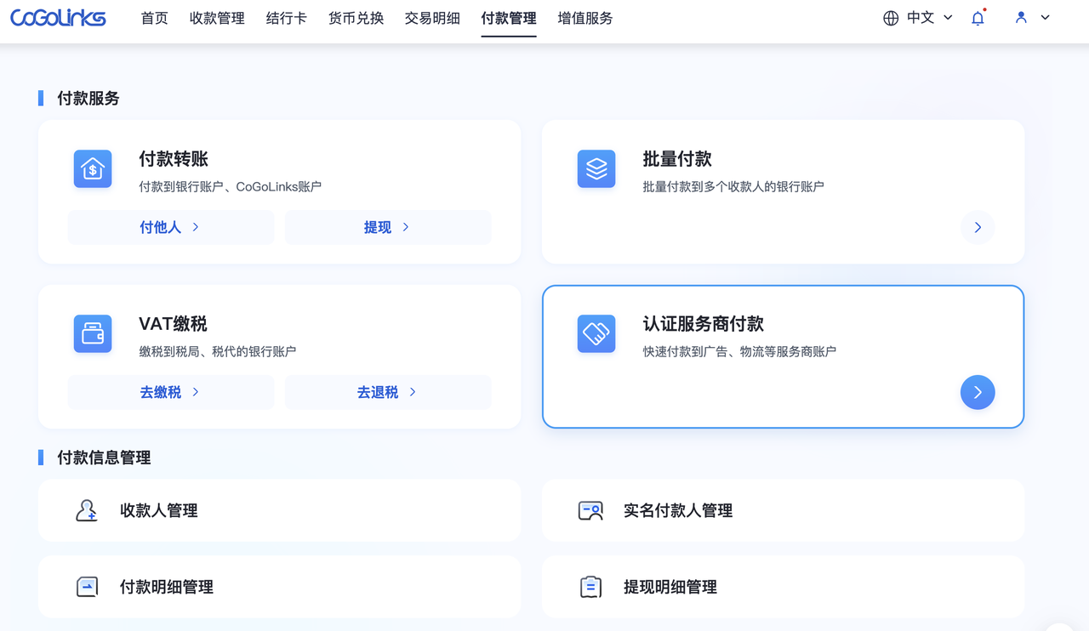Click the globe language icon
This screenshot has width=1089, height=631.
pos(891,18)
